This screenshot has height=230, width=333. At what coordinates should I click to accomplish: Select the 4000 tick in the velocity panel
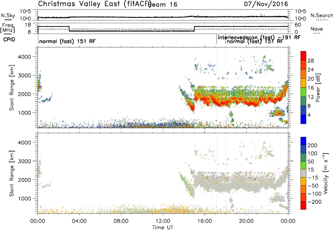point(24,142)
